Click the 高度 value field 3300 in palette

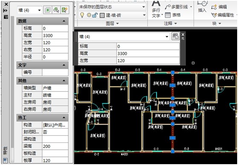pyautogui.click(x=55, y=36)
